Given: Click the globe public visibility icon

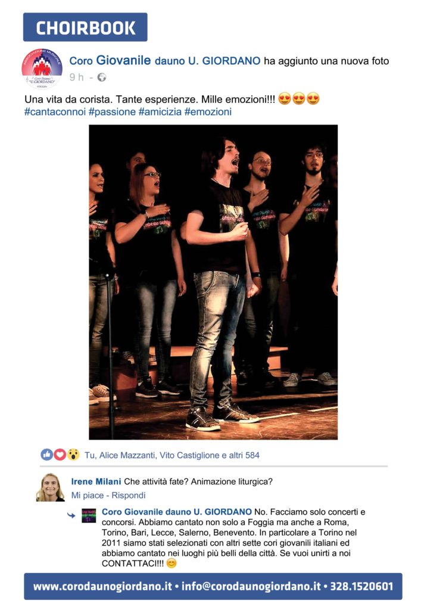Looking at the screenshot, I should [x=101, y=77].
